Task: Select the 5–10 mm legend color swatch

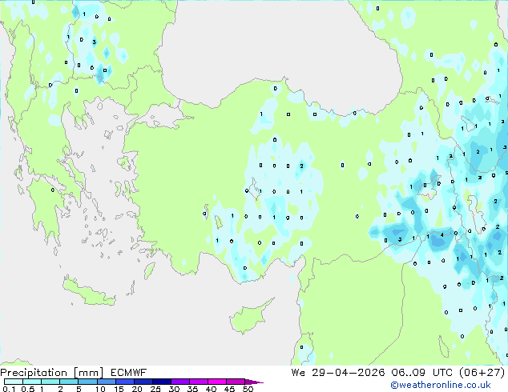Action: (x=87, y=382)
